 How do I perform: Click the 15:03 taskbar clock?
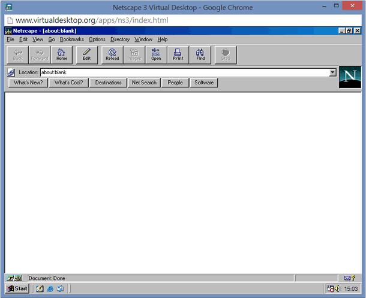point(351,288)
